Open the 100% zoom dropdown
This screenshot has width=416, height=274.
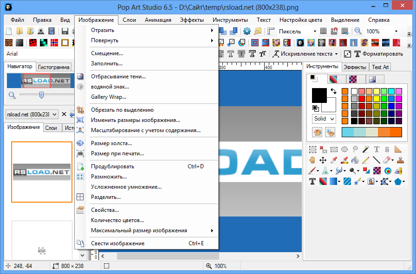pyautogui.click(x=396, y=31)
